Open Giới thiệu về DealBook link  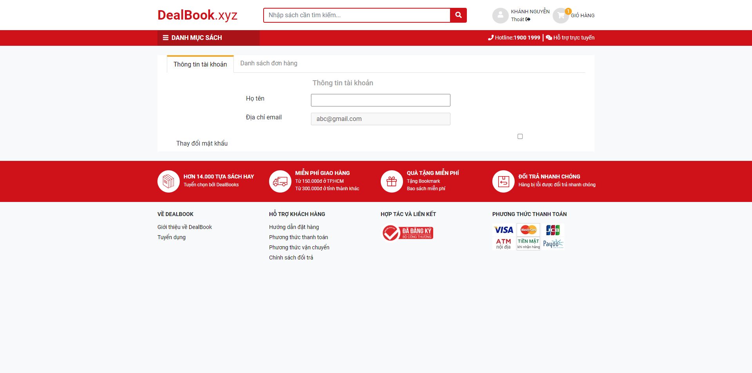(x=184, y=227)
